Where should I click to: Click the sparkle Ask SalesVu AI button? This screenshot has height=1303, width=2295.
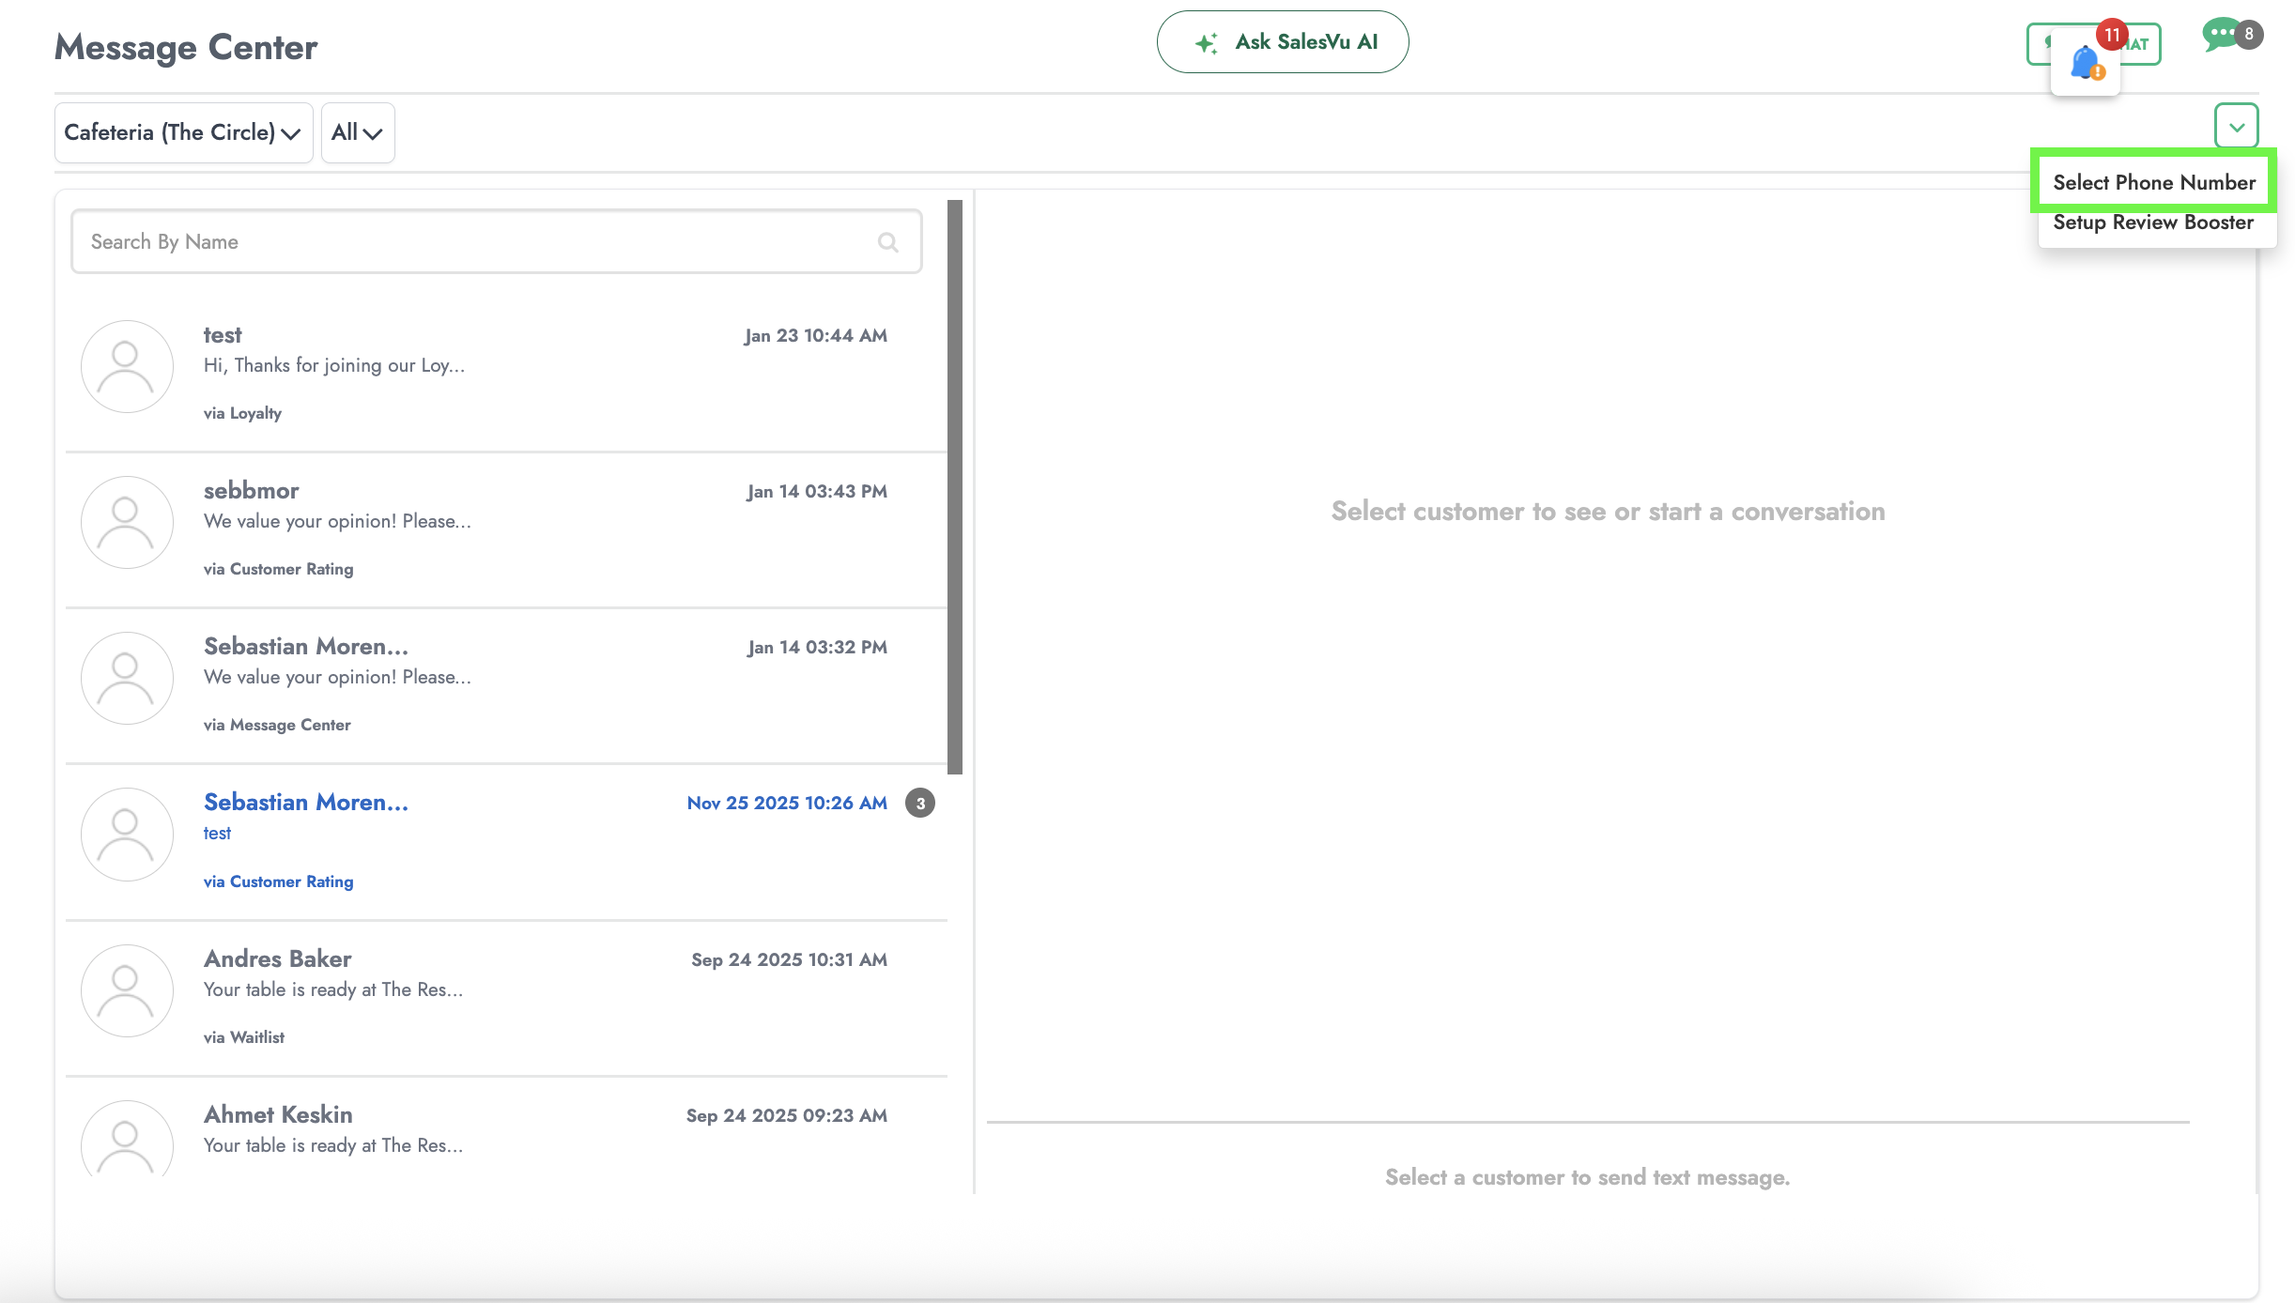tap(1282, 42)
